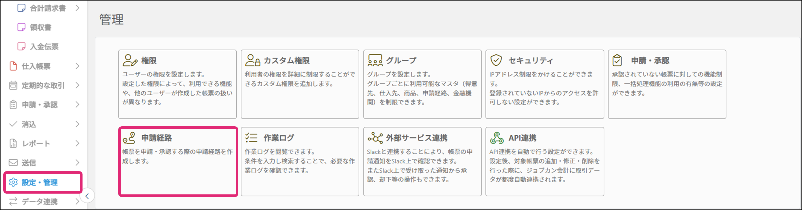Click description ユーザーの権限を設定します
The width and height of the screenshot is (802, 210).
pos(163,74)
